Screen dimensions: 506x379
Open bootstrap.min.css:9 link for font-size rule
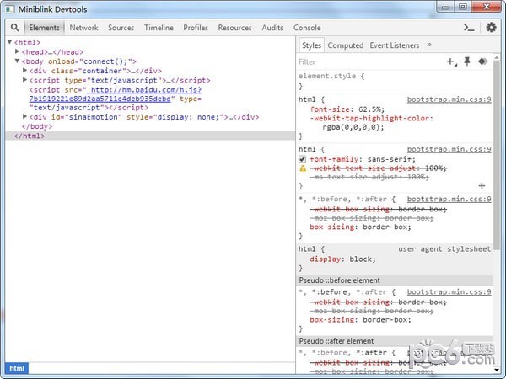(449, 99)
